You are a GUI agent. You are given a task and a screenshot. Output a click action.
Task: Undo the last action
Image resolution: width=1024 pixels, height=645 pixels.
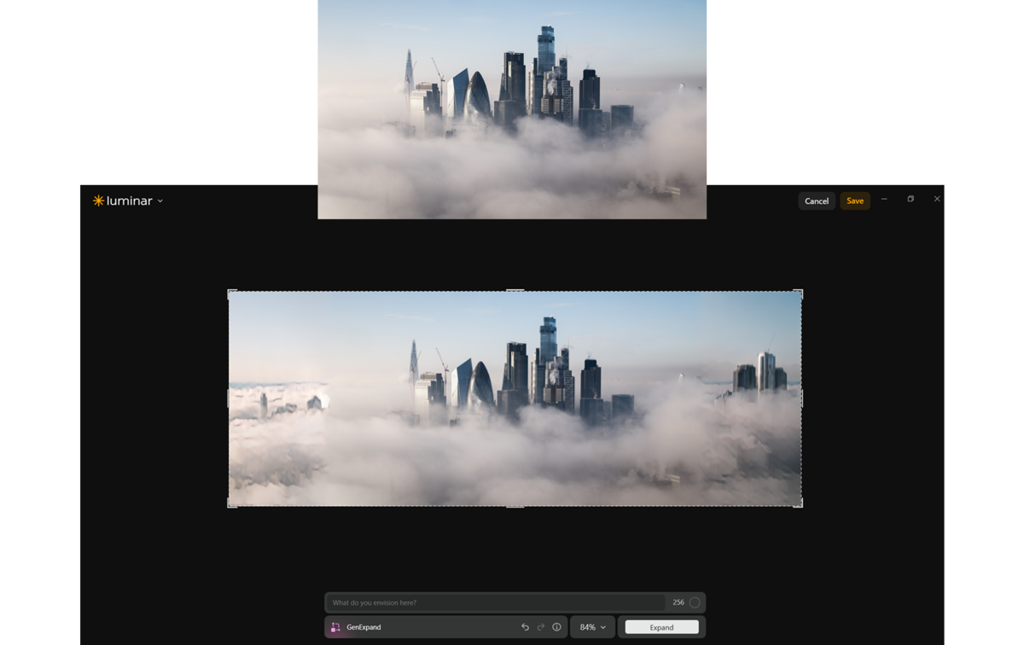coord(525,627)
